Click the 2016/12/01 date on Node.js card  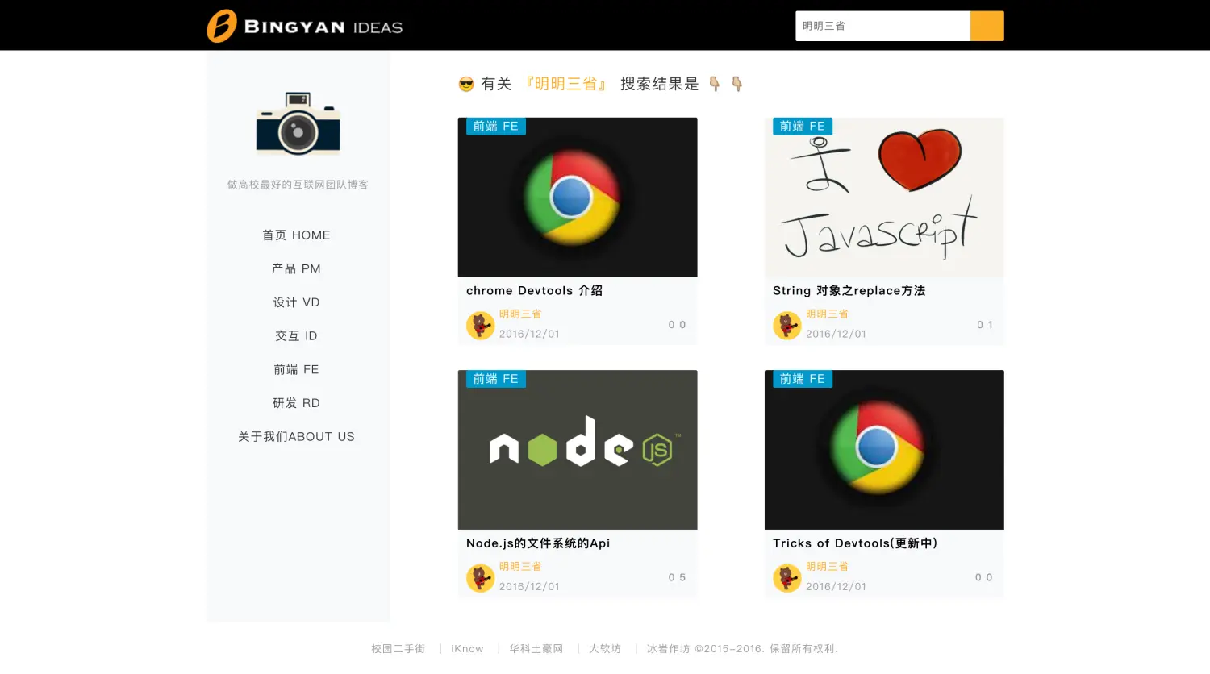tap(529, 587)
